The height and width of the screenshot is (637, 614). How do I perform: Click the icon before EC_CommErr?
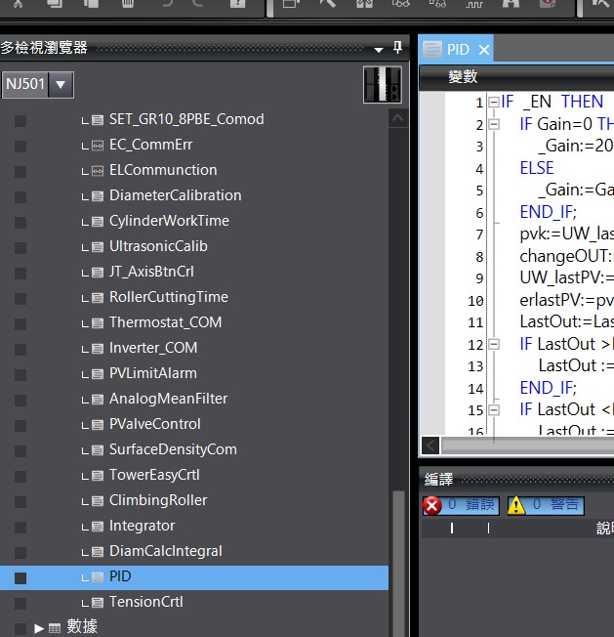[97, 145]
